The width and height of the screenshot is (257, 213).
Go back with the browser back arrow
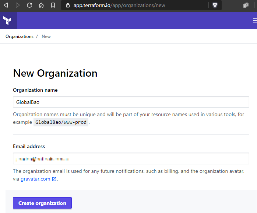click(6, 5)
